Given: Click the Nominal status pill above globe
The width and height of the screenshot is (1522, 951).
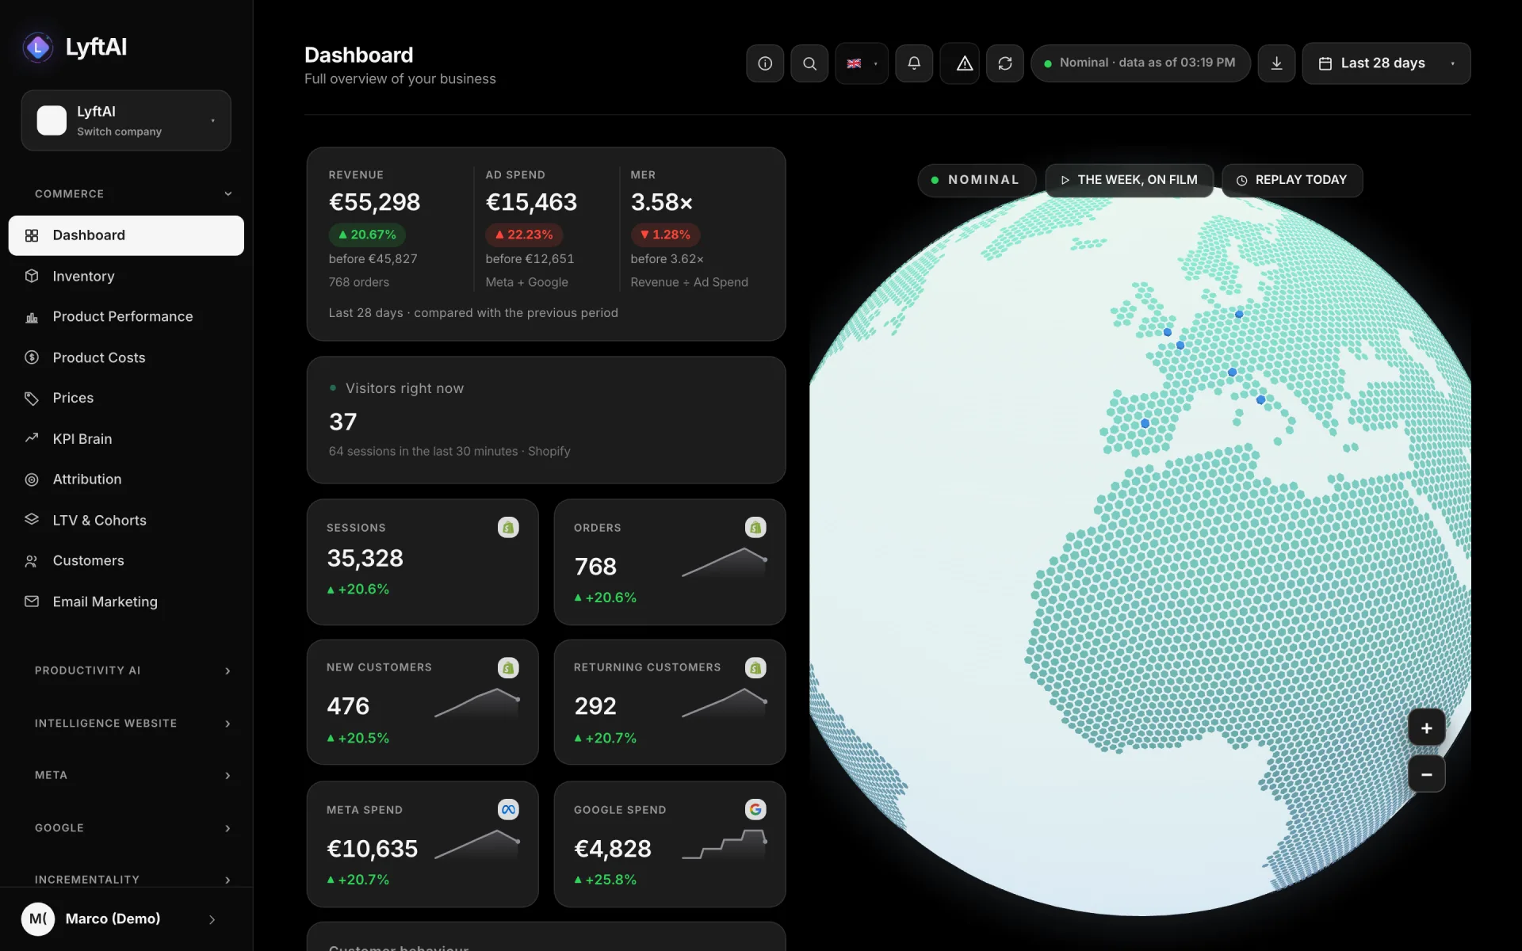Looking at the screenshot, I should pyautogui.click(x=977, y=180).
